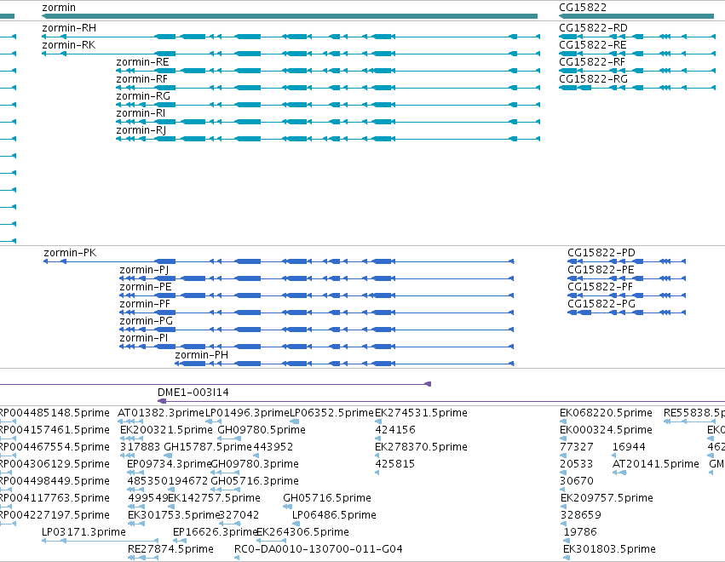
Task: Select protein zormin-PG
Action: 147,321
